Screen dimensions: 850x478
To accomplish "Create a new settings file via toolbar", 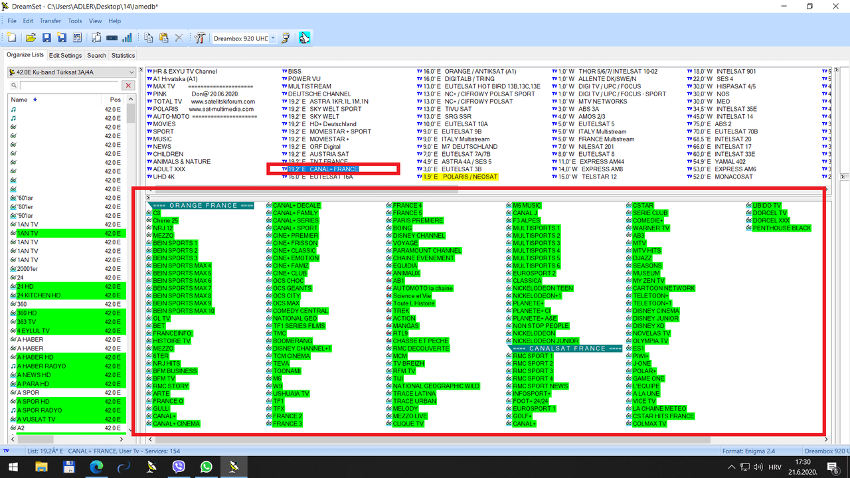I will (x=12, y=38).
